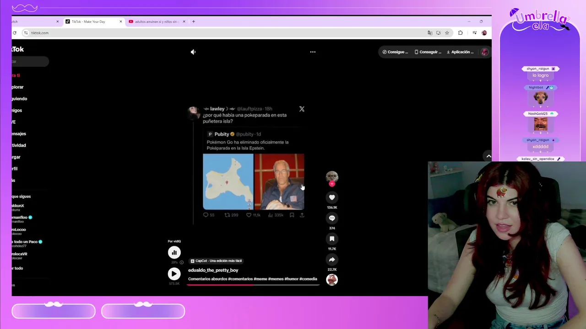
Task: Click the #comedia hashtag
Action: click(308, 279)
